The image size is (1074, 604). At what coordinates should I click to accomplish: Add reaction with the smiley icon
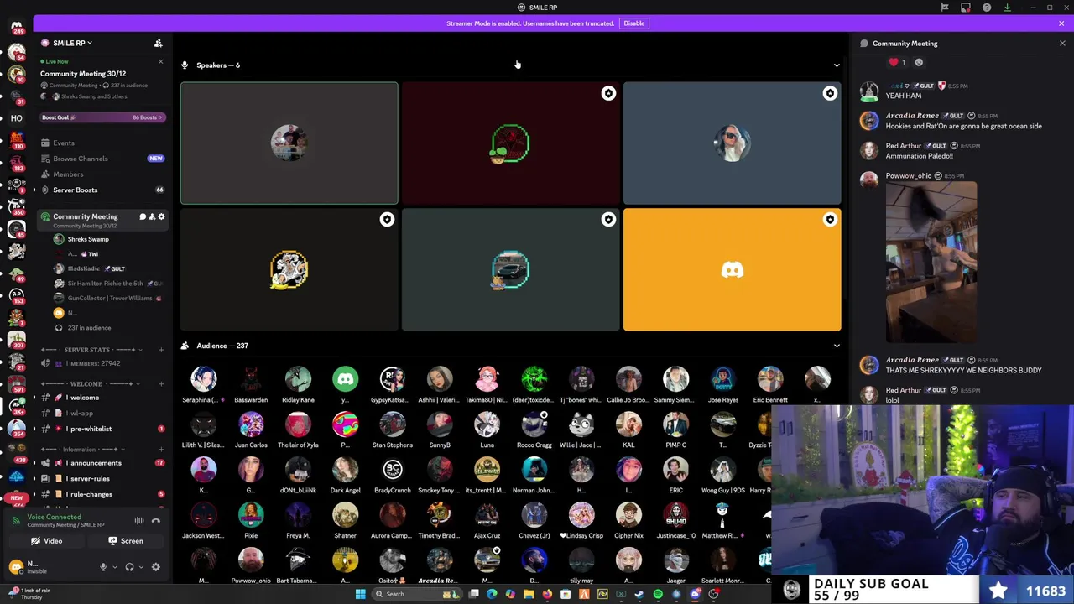tap(919, 62)
